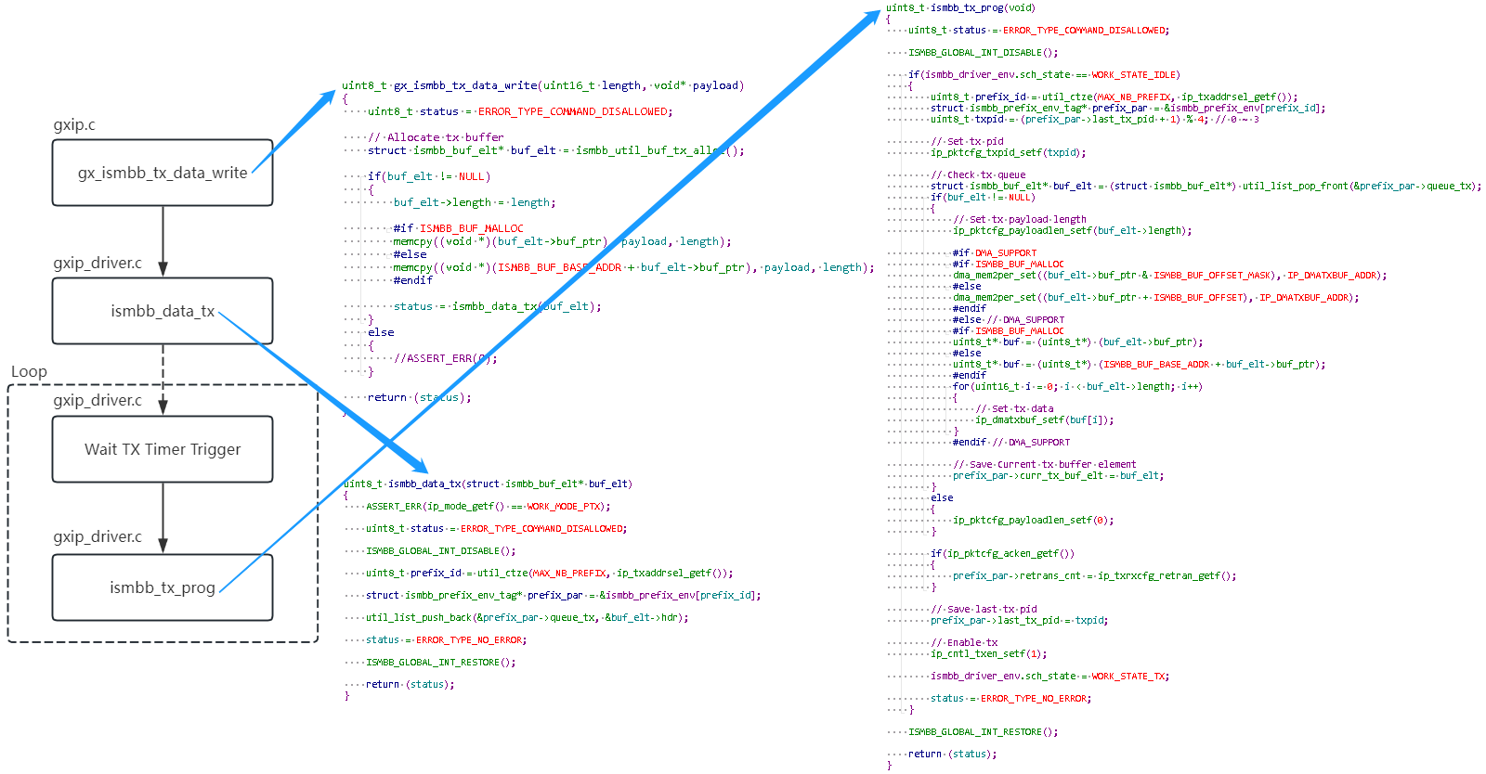
Task: Click the Wait TX Timer Trigger box
Action: tap(163, 449)
